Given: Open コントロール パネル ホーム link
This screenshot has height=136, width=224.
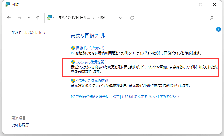Looking at the screenshot, I should click(x=29, y=33).
